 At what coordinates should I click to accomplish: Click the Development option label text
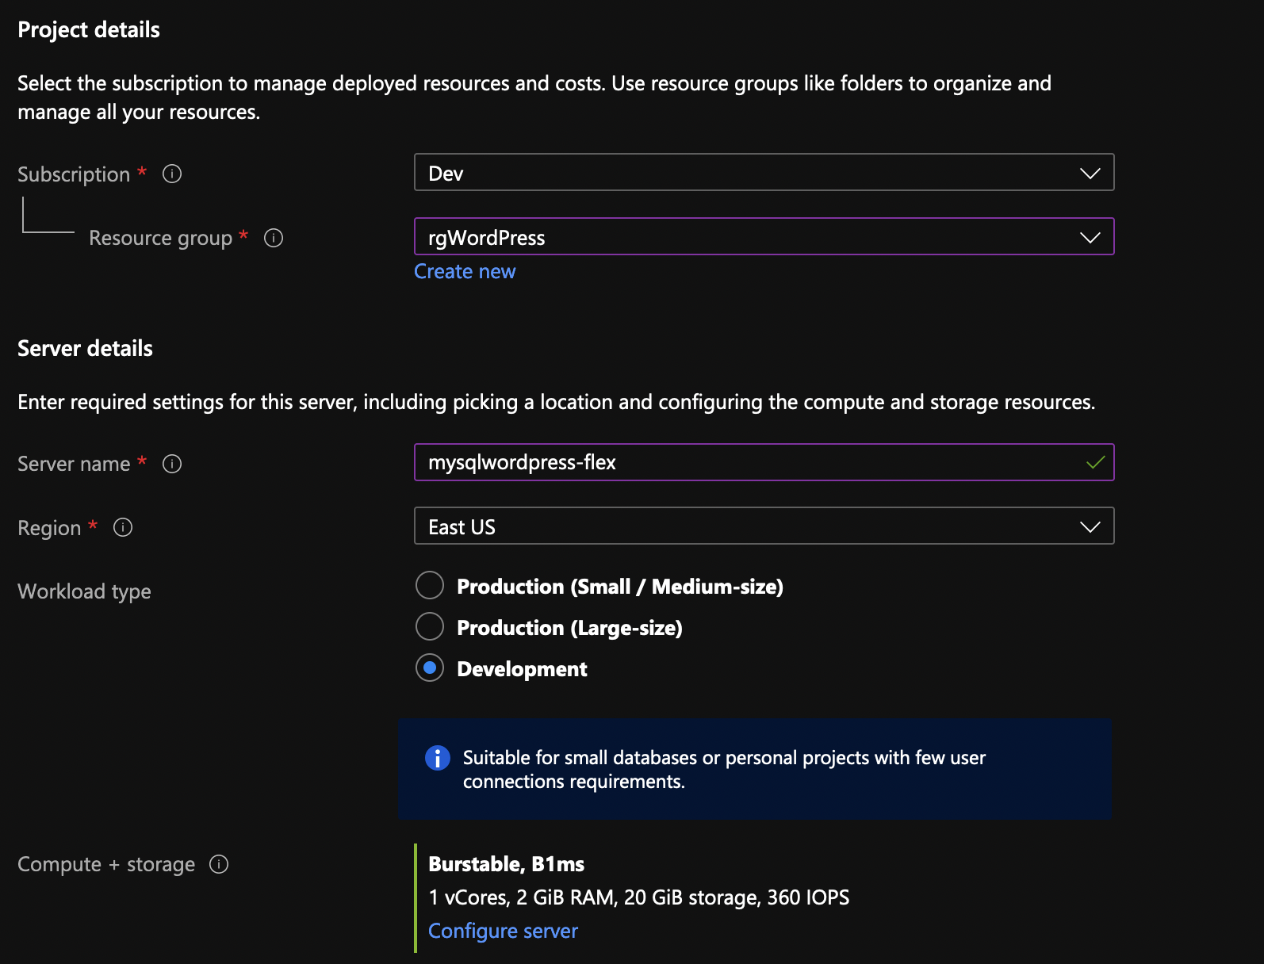point(522,669)
